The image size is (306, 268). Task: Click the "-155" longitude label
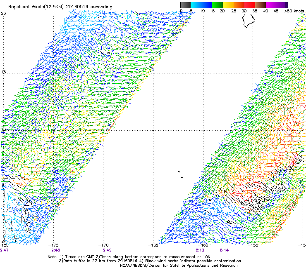coord(253,245)
